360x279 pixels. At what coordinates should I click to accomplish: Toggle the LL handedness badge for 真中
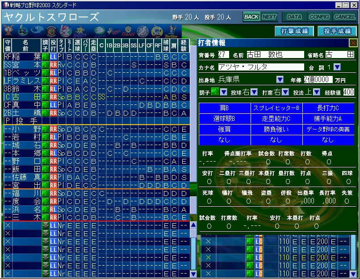tap(53, 105)
